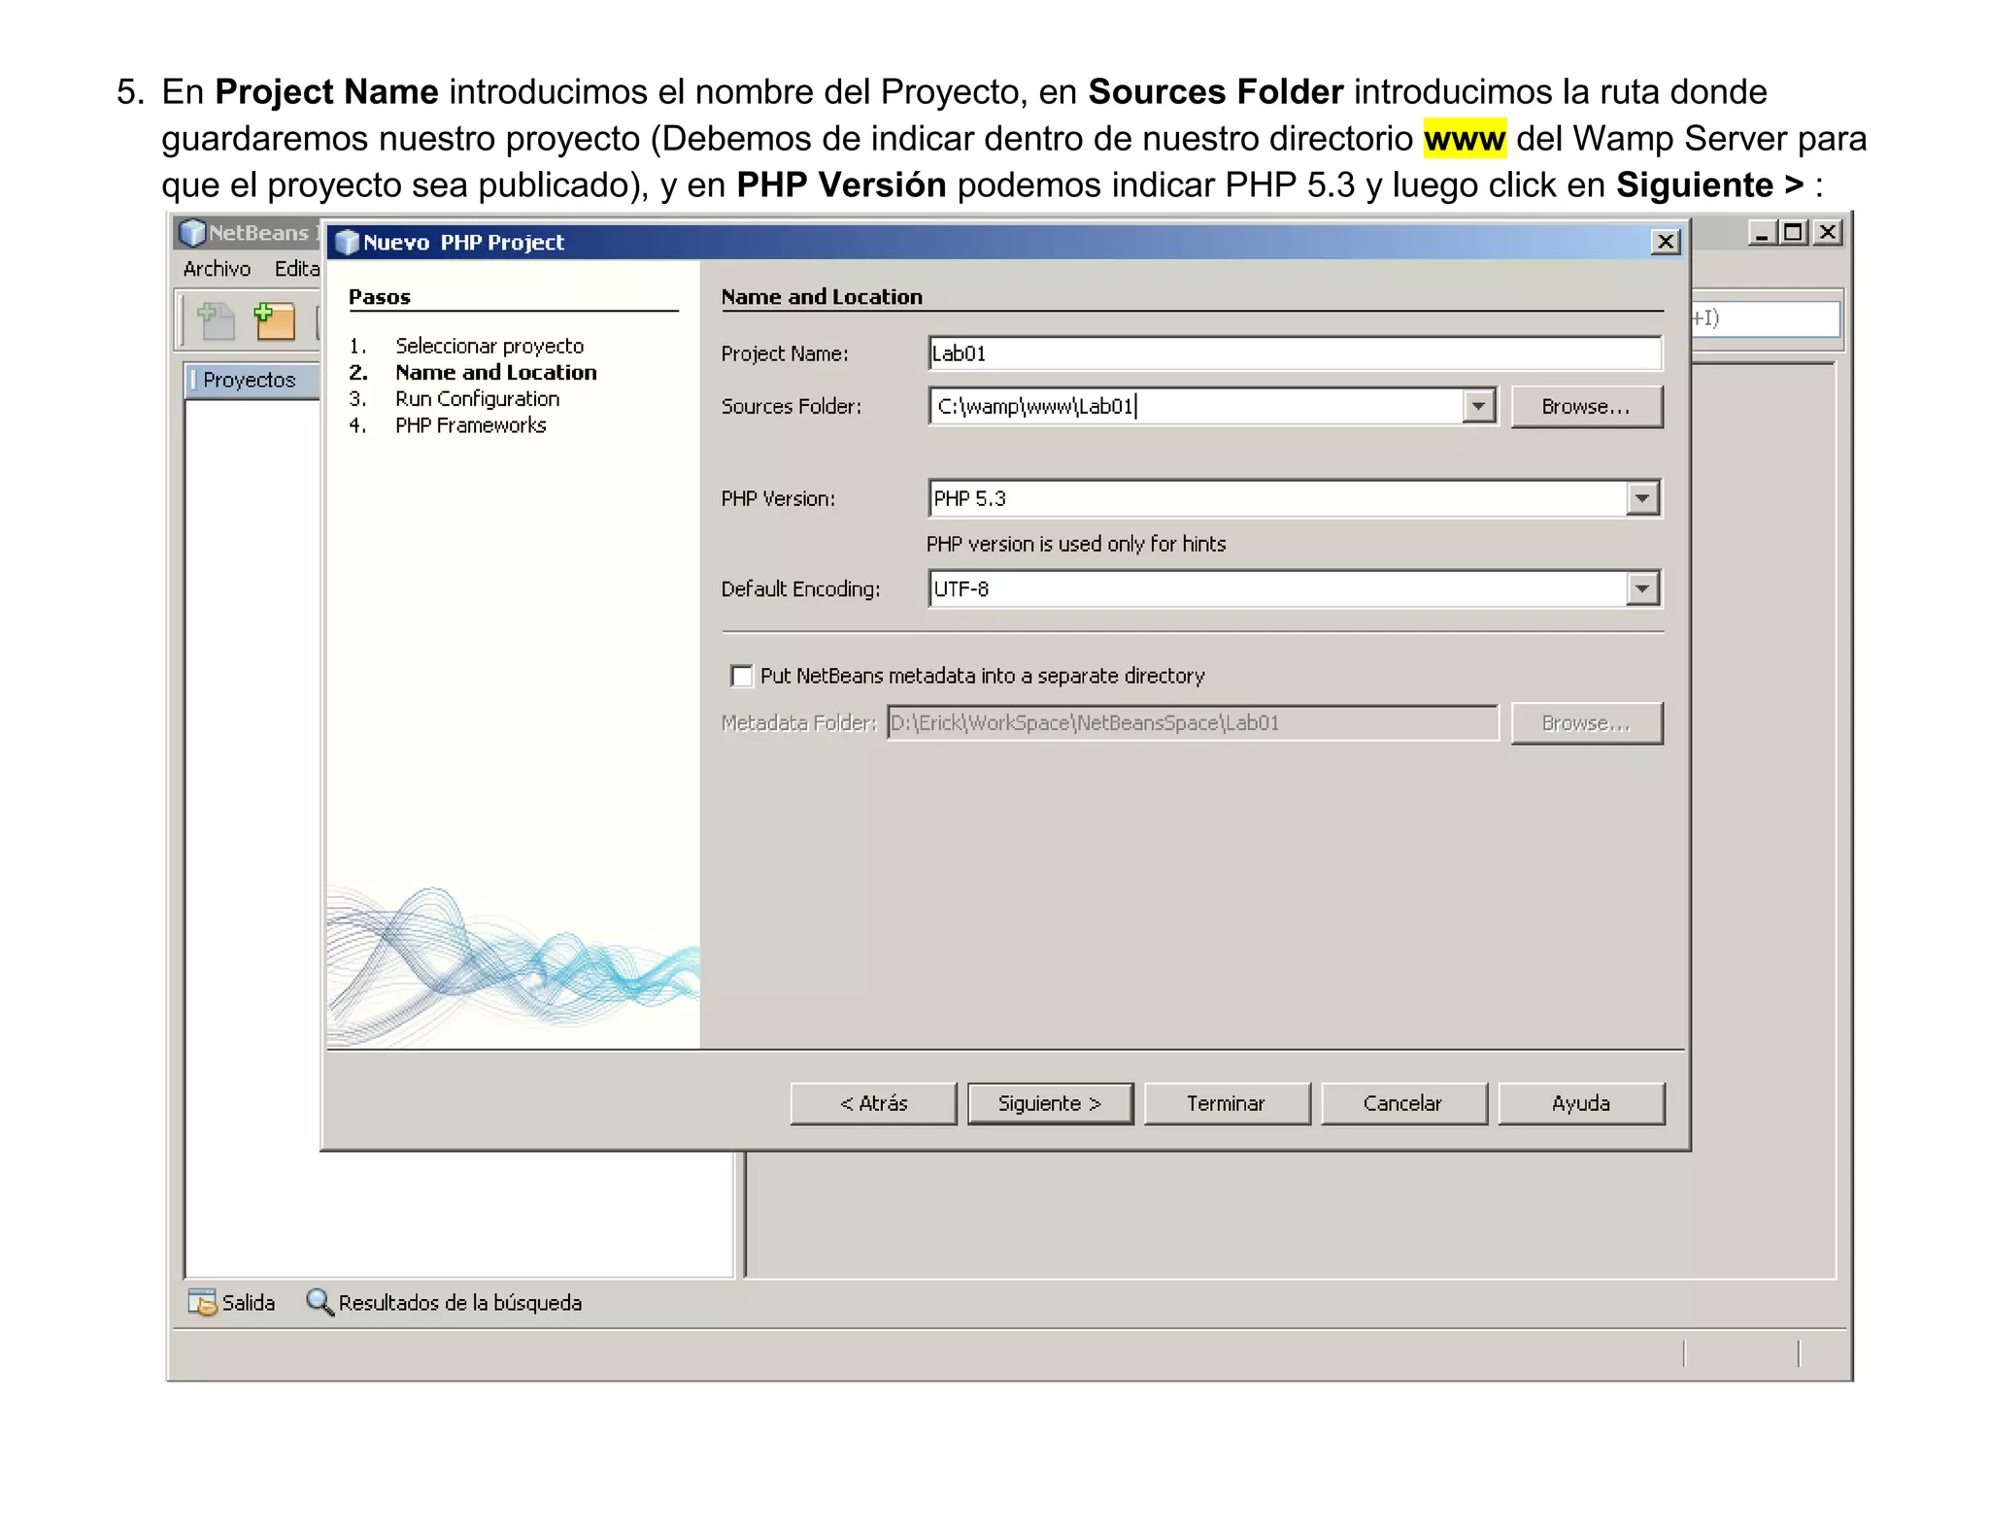Click step 'PHP Frameworks' in Pasos
The height and width of the screenshot is (1536, 1989).
pyautogui.click(x=470, y=425)
